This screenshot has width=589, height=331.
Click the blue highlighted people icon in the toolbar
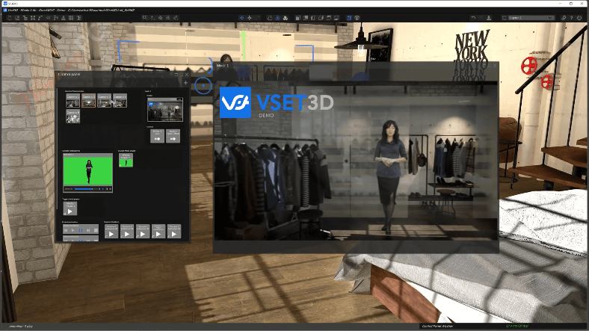[277, 18]
